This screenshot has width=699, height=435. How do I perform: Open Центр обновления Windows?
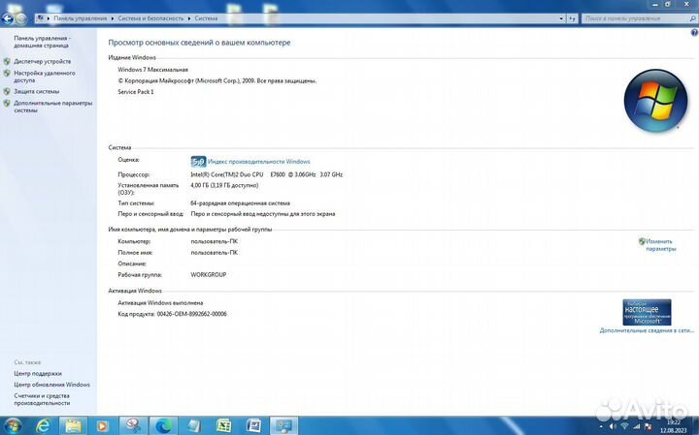51,385
